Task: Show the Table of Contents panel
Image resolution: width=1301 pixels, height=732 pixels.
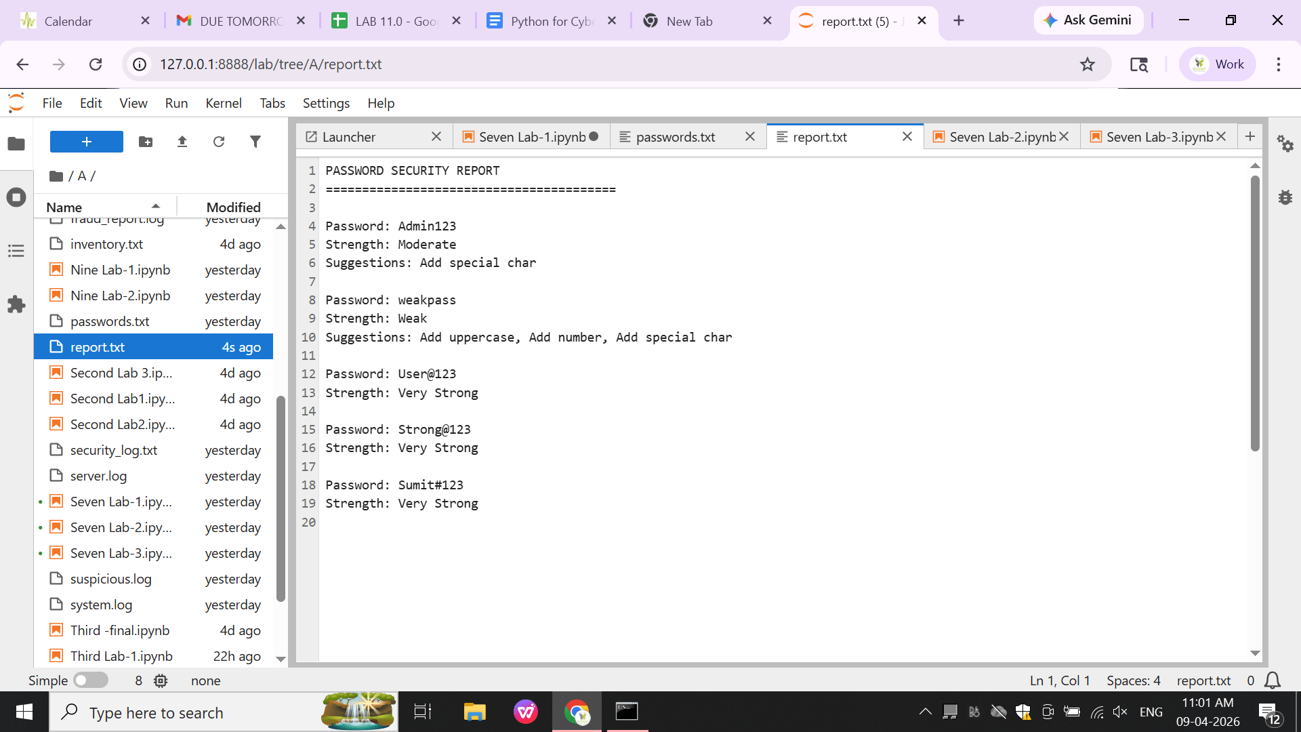Action: coord(16,251)
